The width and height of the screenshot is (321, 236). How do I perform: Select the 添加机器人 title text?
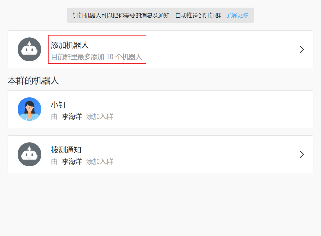point(70,45)
